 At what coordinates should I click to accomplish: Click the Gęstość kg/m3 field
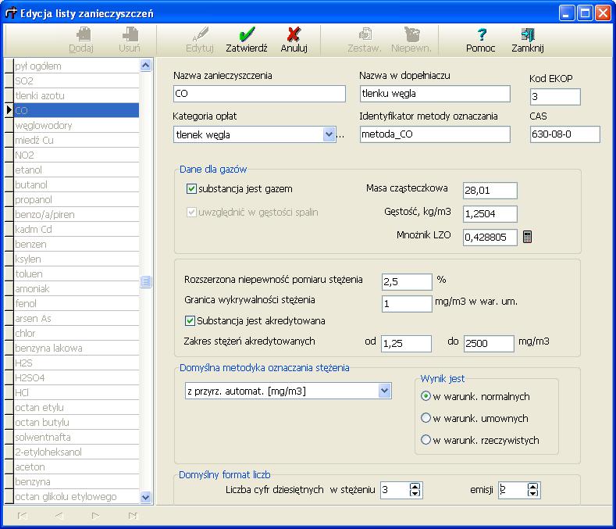click(490, 213)
